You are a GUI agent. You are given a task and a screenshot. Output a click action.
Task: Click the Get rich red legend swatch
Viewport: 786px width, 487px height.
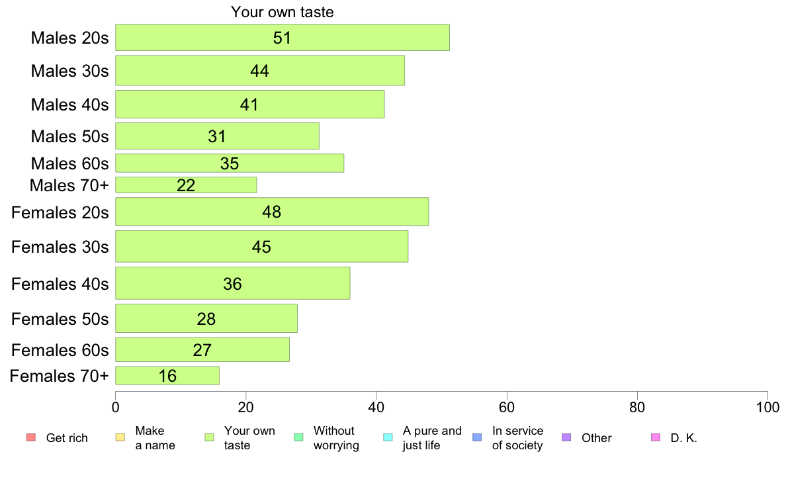click(31, 437)
